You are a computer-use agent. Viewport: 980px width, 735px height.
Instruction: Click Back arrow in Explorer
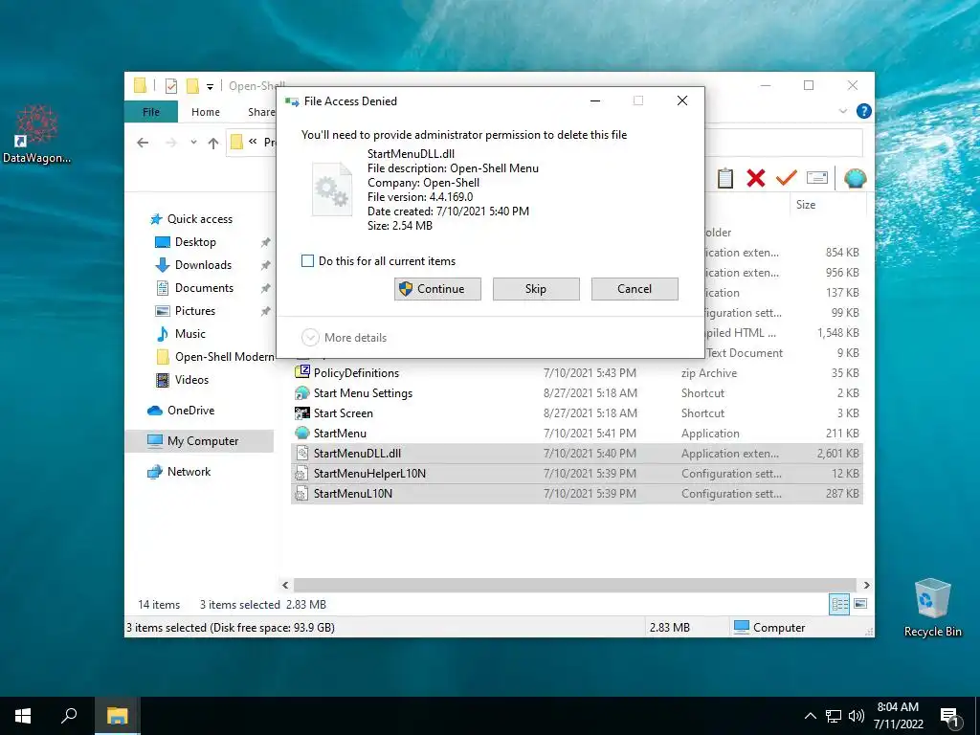(143, 143)
